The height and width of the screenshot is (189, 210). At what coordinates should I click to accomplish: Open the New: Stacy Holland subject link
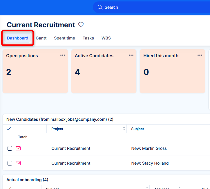(x=150, y=163)
